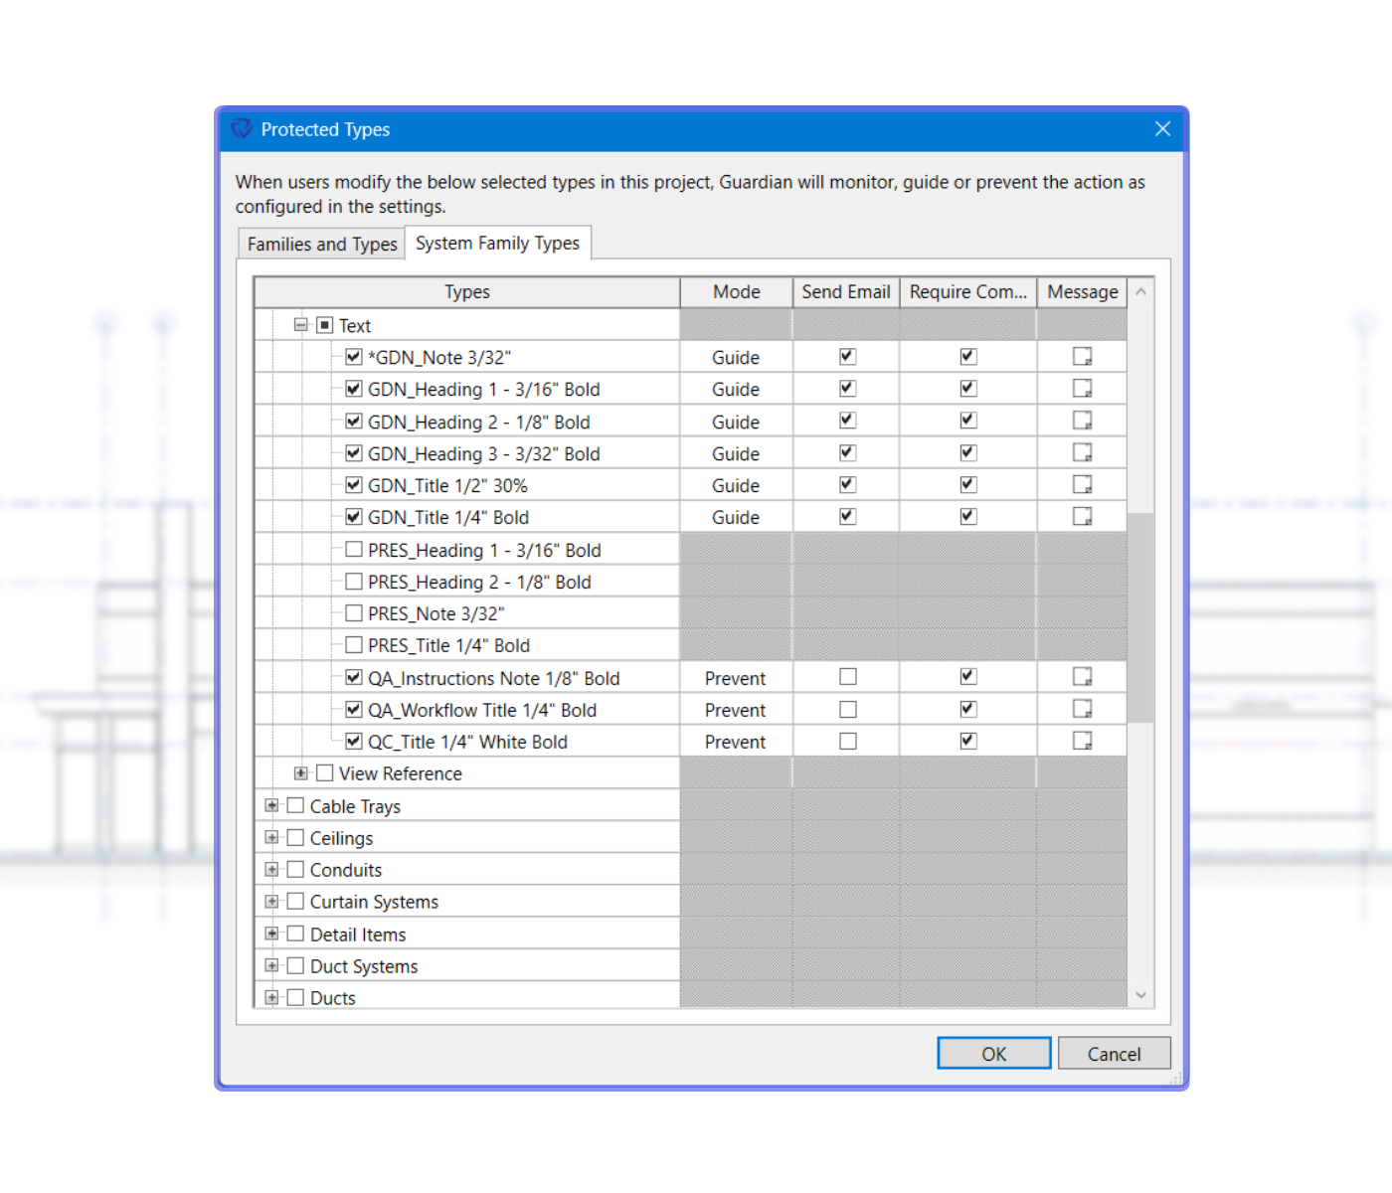The image size is (1392, 1193).
Task: Change Prevent mode for QA_Instructions Note row
Action: tap(736, 678)
